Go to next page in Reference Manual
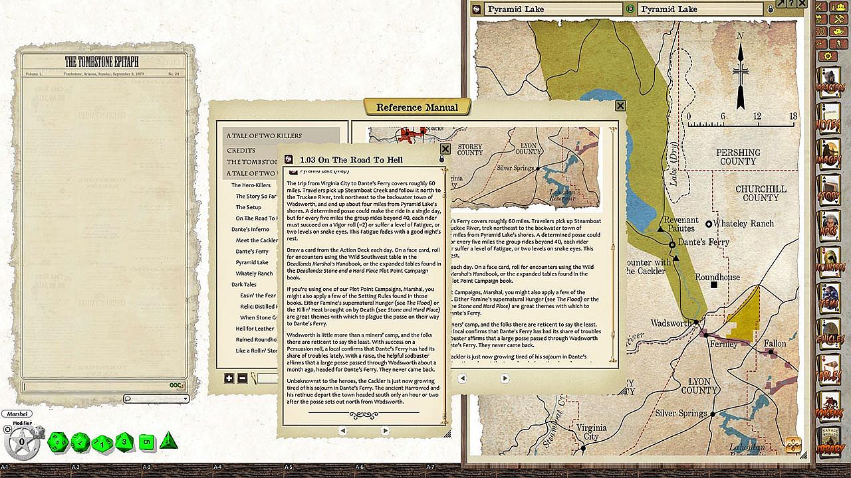Image resolution: width=851 pixels, height=478 pixels. point(504,378)
